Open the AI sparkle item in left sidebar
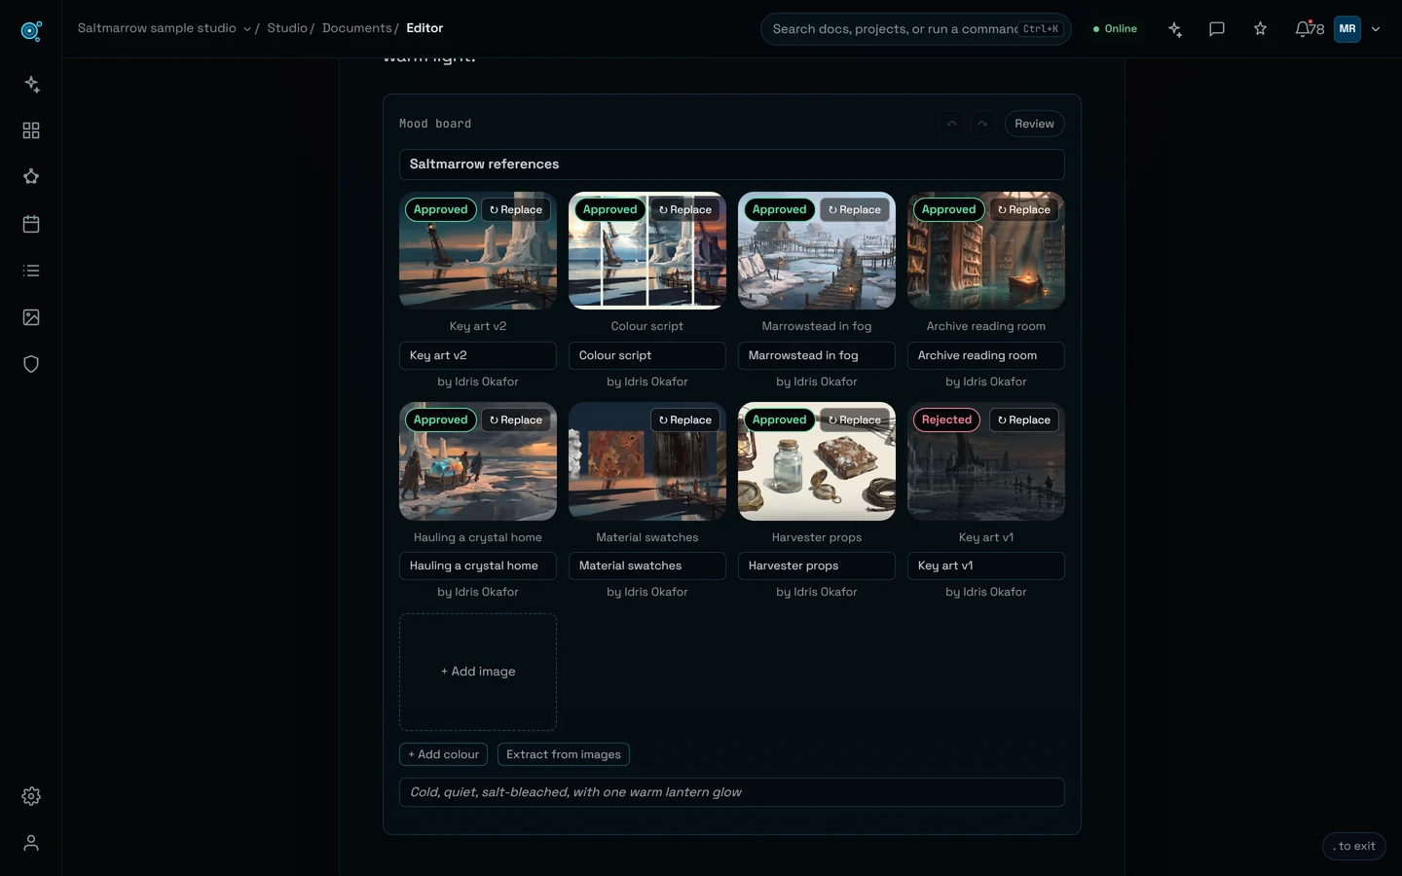1402x876 pixels. (31, 84)
